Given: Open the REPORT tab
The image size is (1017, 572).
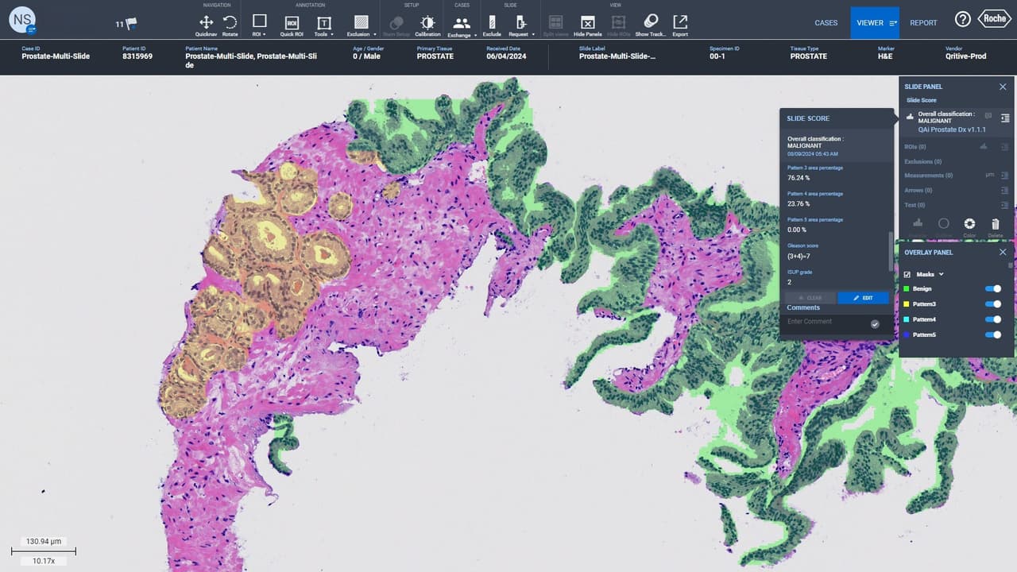Looking at the screenshot, I should pyautogui.click(x=923, y=23).
